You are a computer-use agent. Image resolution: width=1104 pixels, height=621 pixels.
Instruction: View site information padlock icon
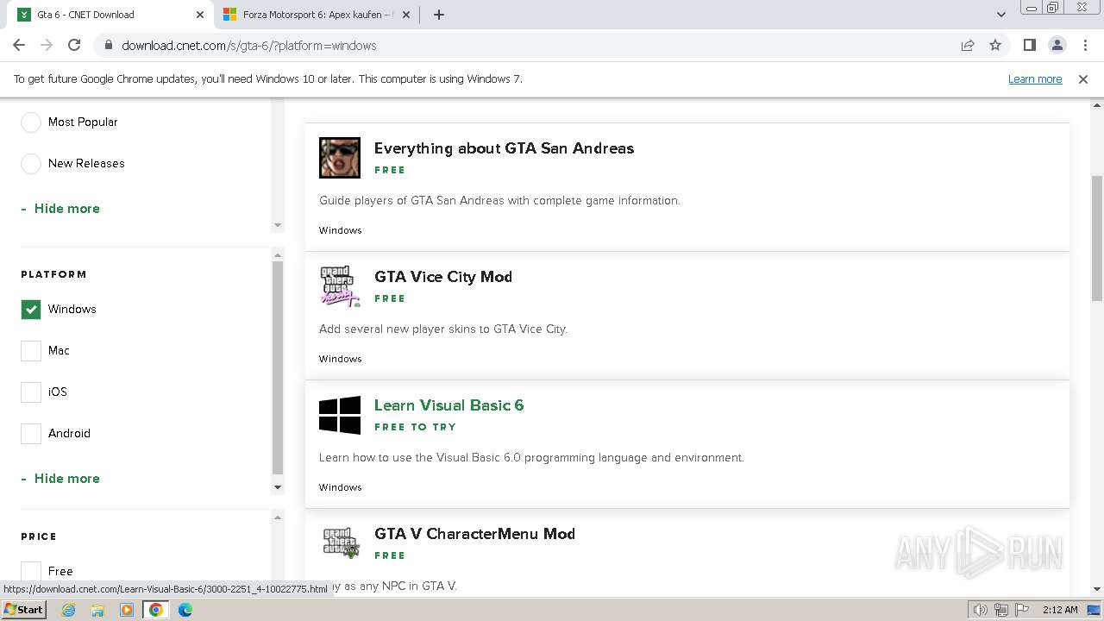click(x=109, y=46)
